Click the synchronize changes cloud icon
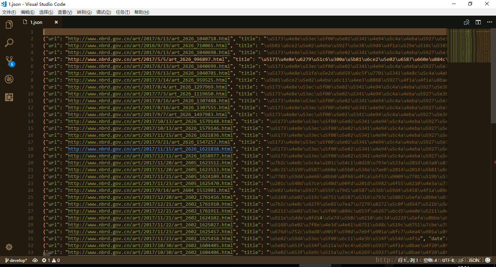 pos(35,260)
